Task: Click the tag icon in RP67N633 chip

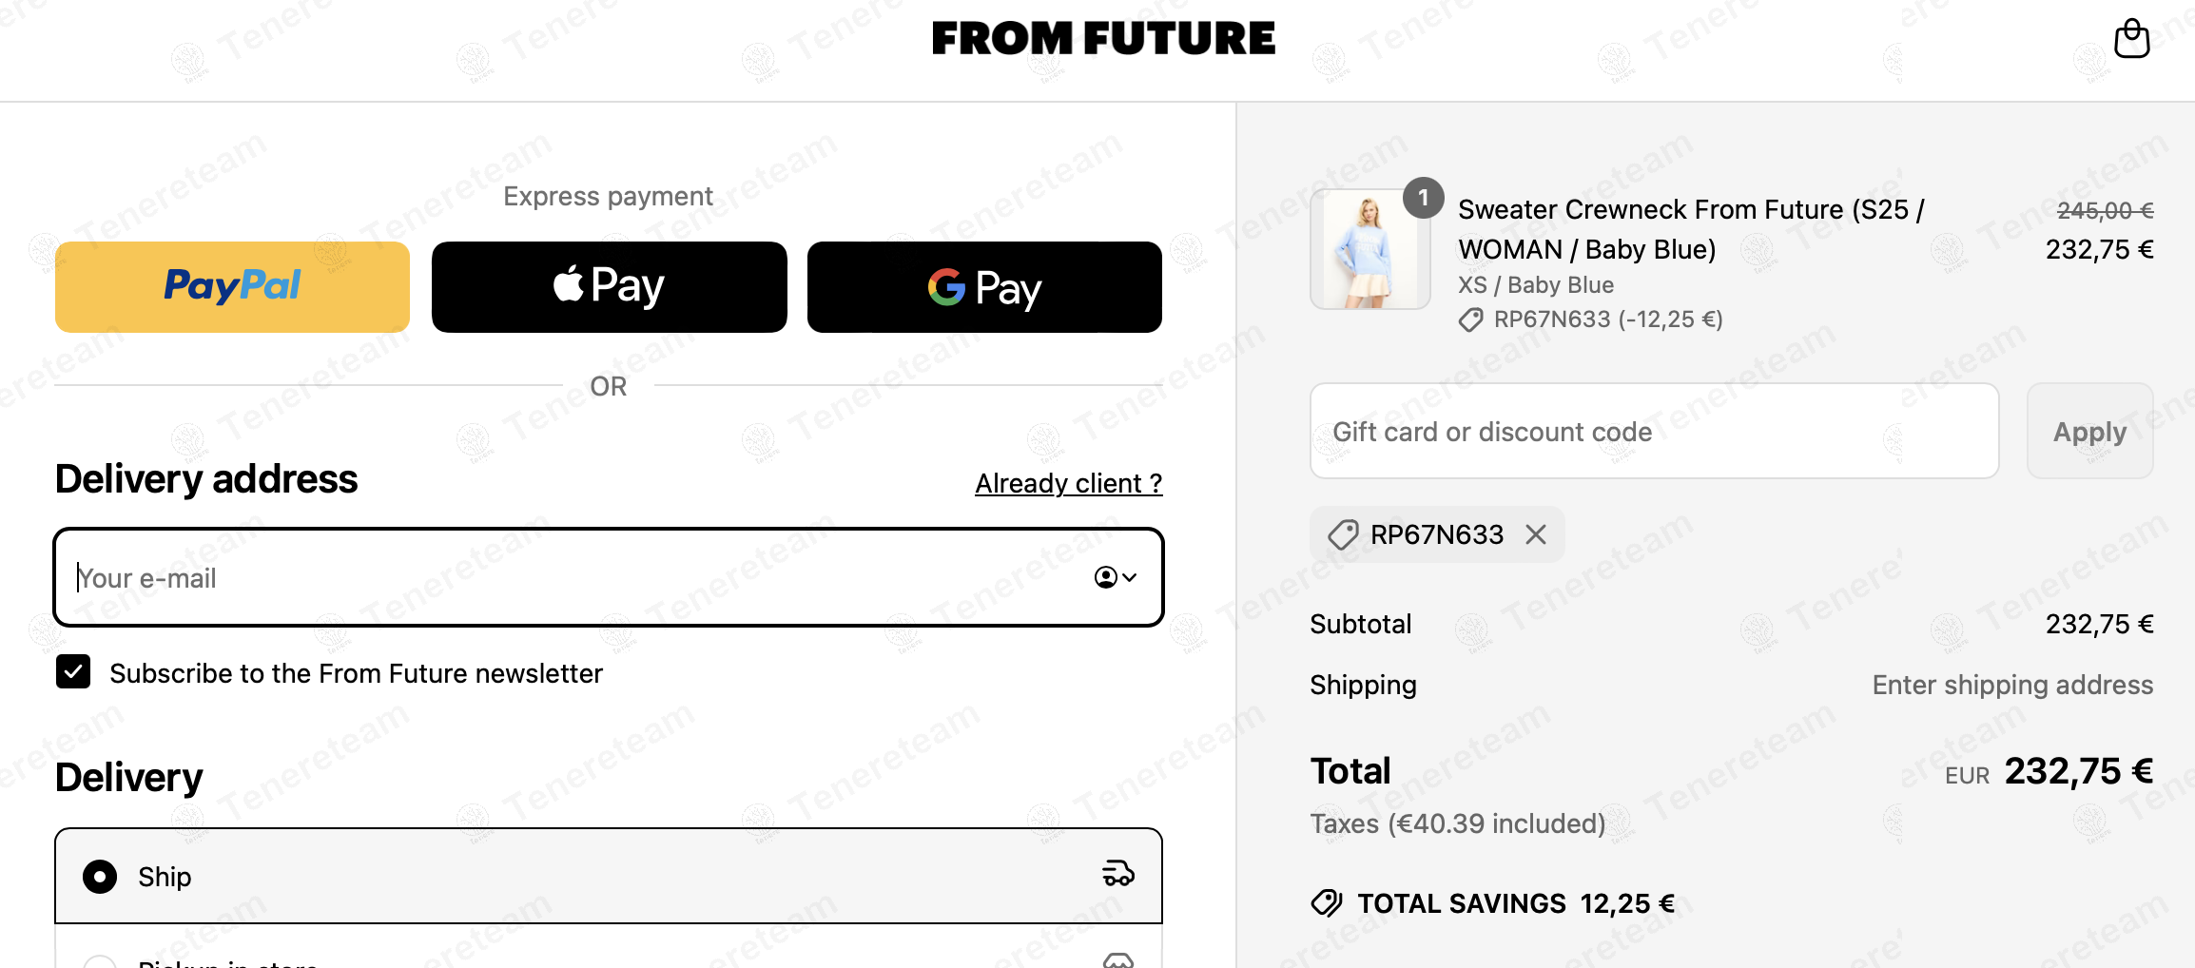Action: point(1343,534)
